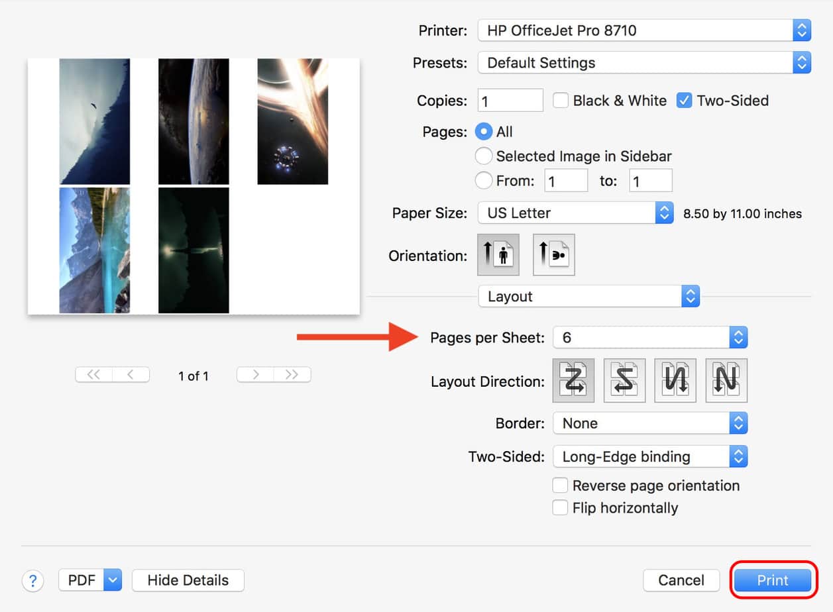
Task: Select Selected Image in Sidebar option
Action: (x=484, y=156)
